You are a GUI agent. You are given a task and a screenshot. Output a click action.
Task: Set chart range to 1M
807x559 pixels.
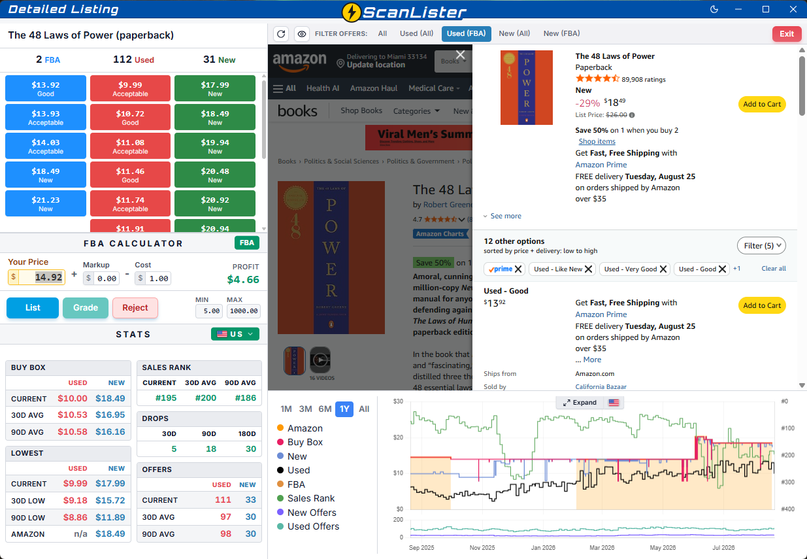[286, 409]
